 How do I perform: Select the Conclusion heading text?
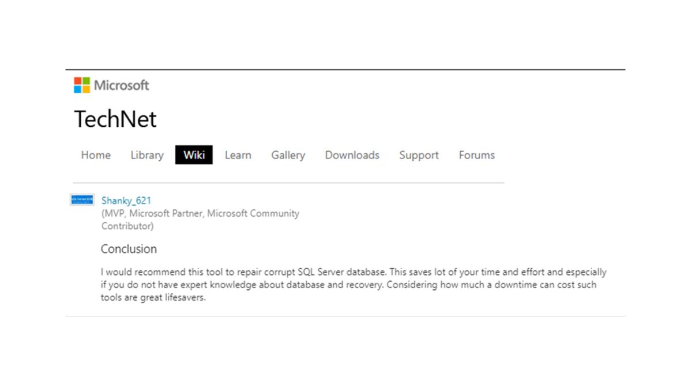[128, 249]
